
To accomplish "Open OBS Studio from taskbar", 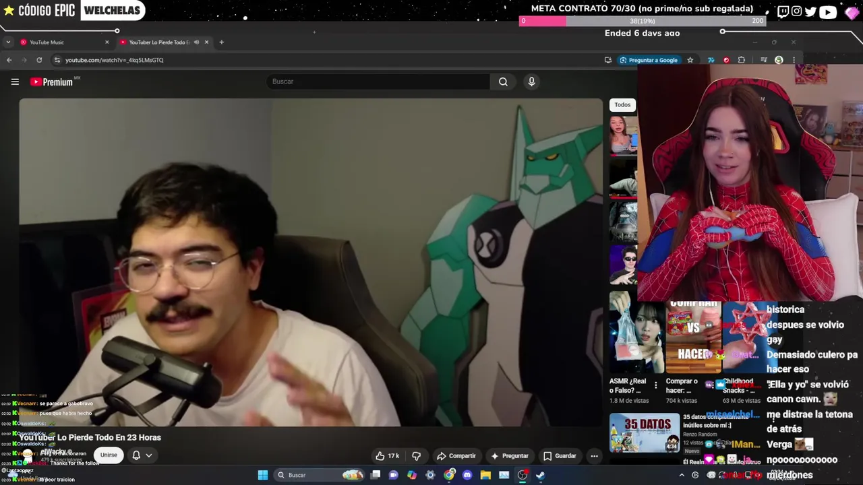I will 522,475.
